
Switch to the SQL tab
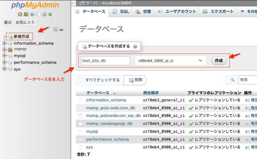click(121, 11)
